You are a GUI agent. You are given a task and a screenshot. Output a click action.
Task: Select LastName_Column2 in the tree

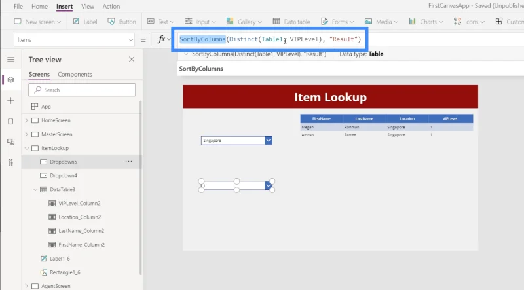pos(81,231)
